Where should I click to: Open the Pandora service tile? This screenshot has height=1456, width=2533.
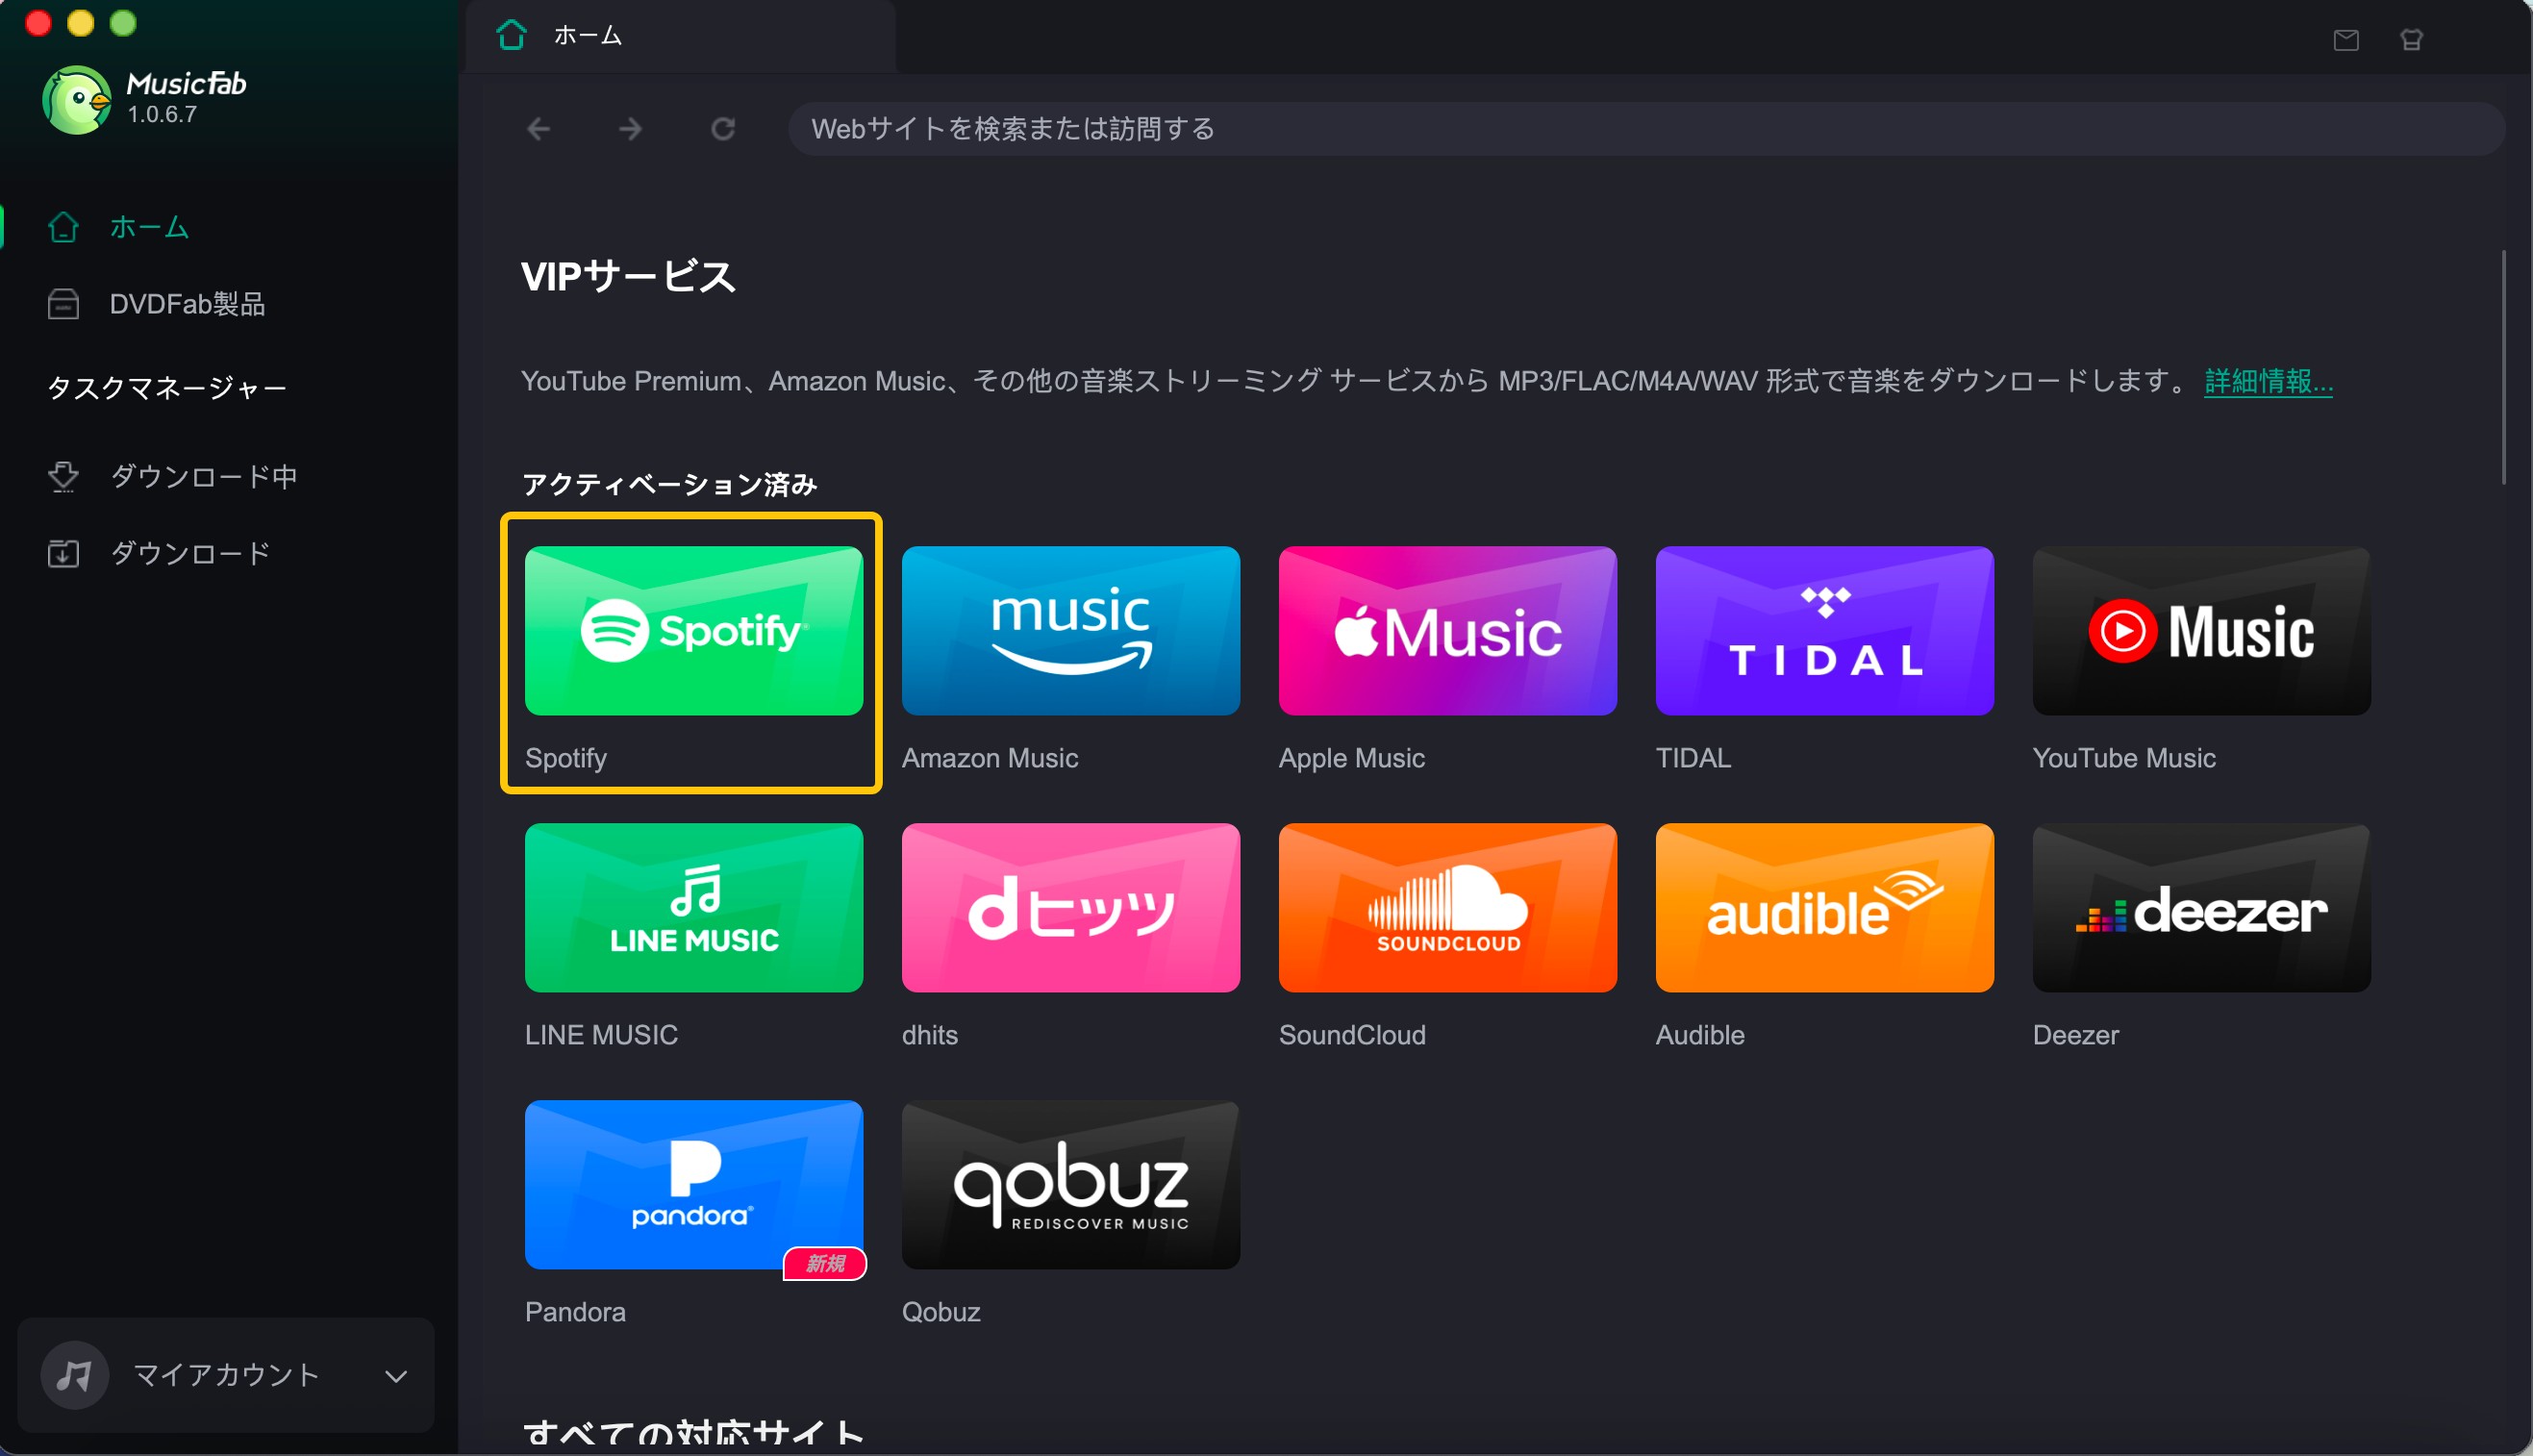[x=693, y=1184]
